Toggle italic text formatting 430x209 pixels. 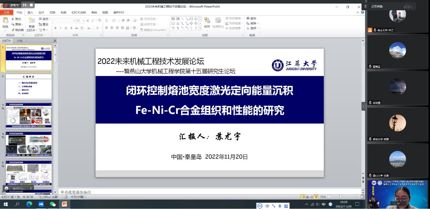coord(60,28)
